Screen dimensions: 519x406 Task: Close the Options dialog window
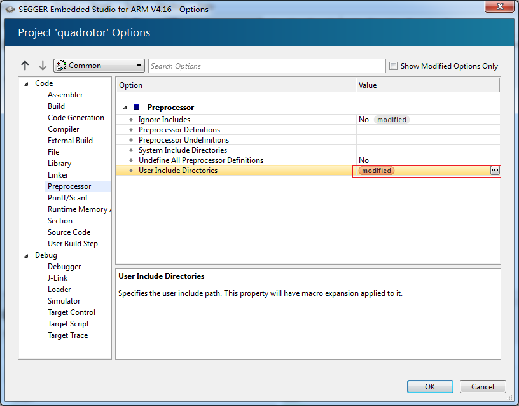pos(500,6)
